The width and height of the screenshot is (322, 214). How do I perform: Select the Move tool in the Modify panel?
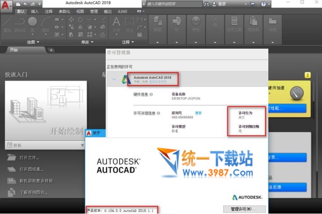pos(71,19)
